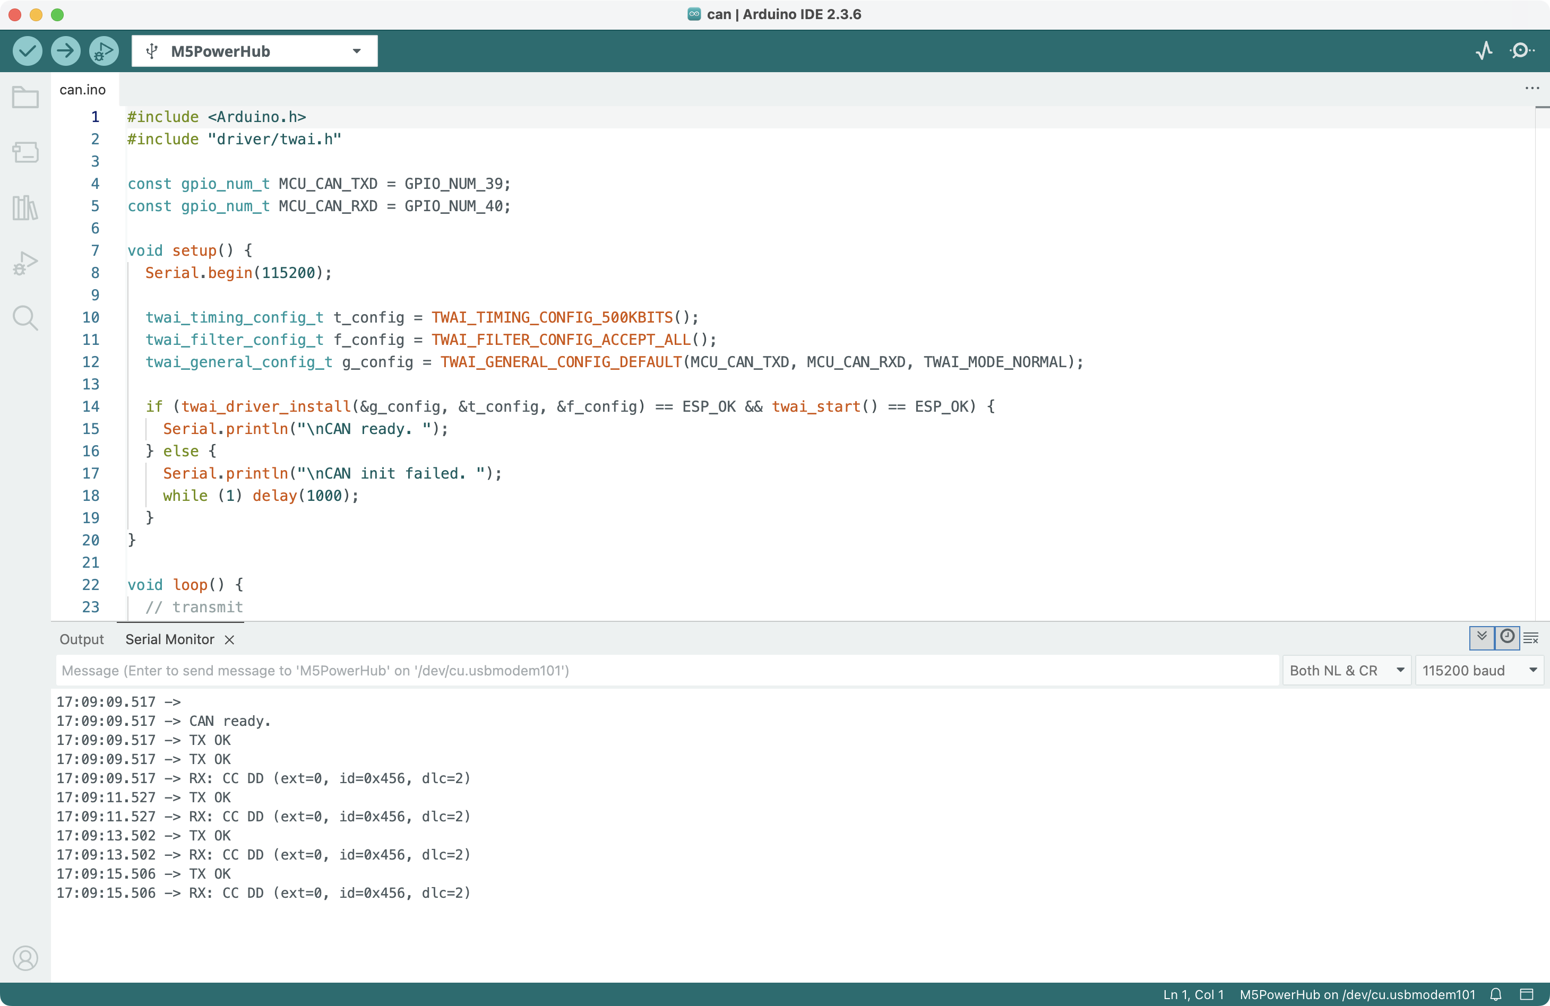The width and height of the screenshot is (1550, 1006).
Task: Toggle timestamp display in Serial Monitor
Action: click(1507, 637)
